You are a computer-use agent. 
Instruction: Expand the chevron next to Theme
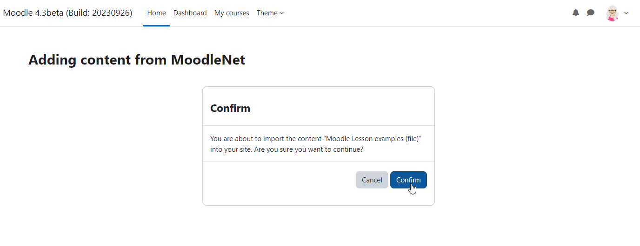coord(281,13)
